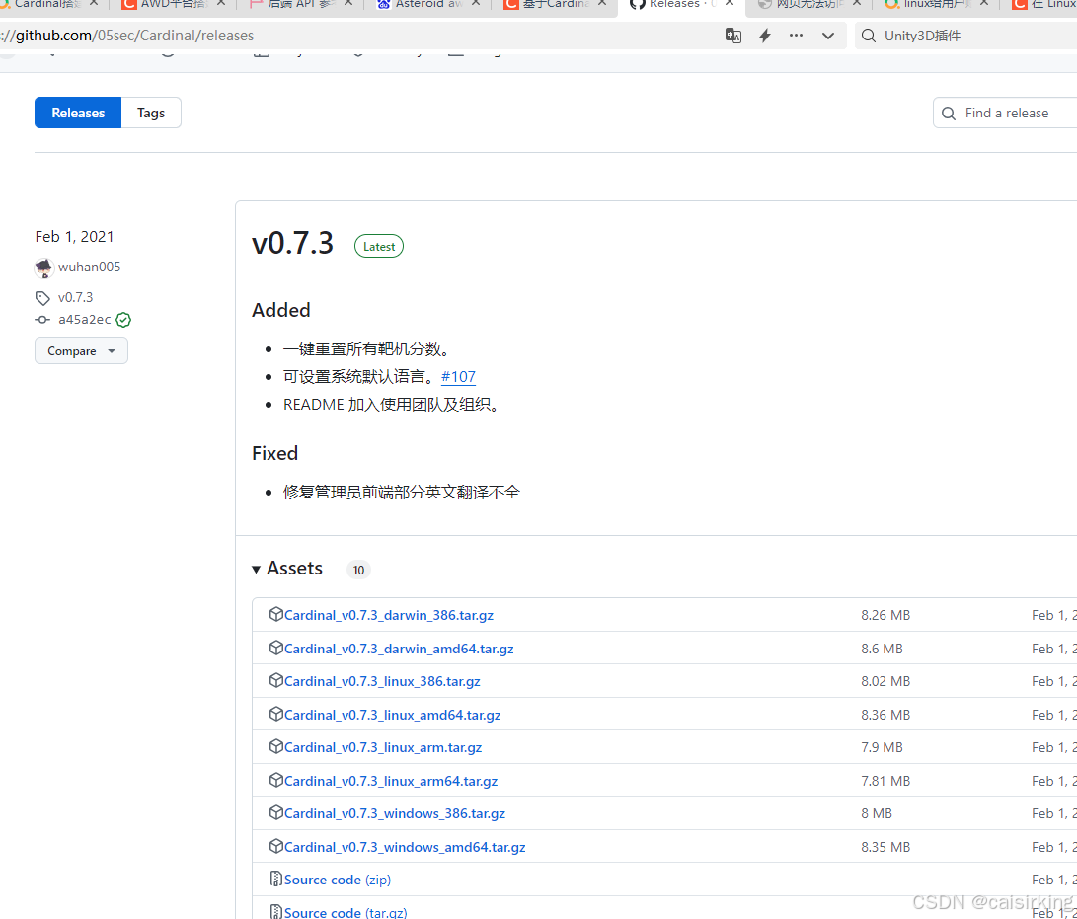1077x919 pixels.
Task: Click wuhan005's avatar image
Action: [x=44, y=268]
